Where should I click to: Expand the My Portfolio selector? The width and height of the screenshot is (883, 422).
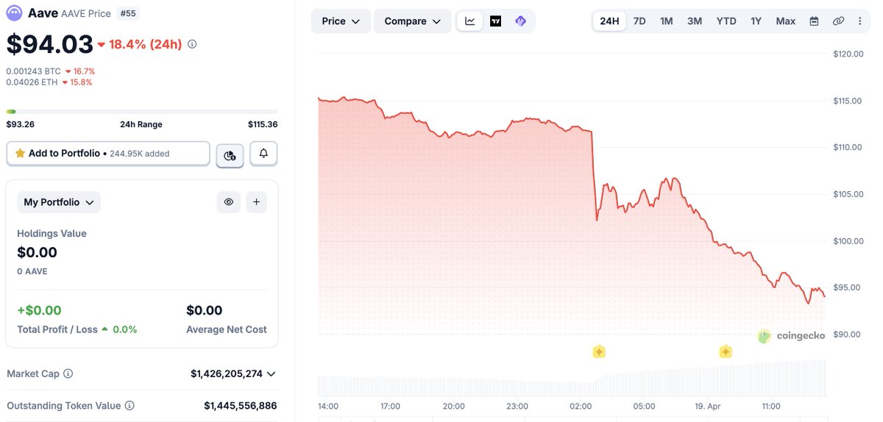tap(59, 202)
